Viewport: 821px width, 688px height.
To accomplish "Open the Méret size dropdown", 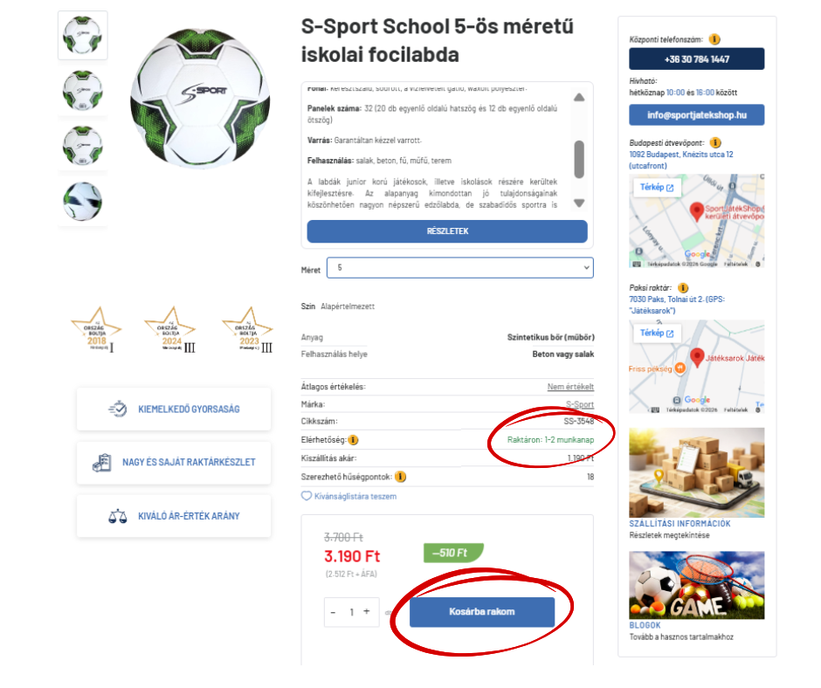I will point(459,267).
